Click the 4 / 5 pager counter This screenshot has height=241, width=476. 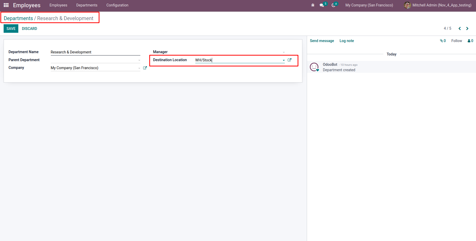coord(447,28)
